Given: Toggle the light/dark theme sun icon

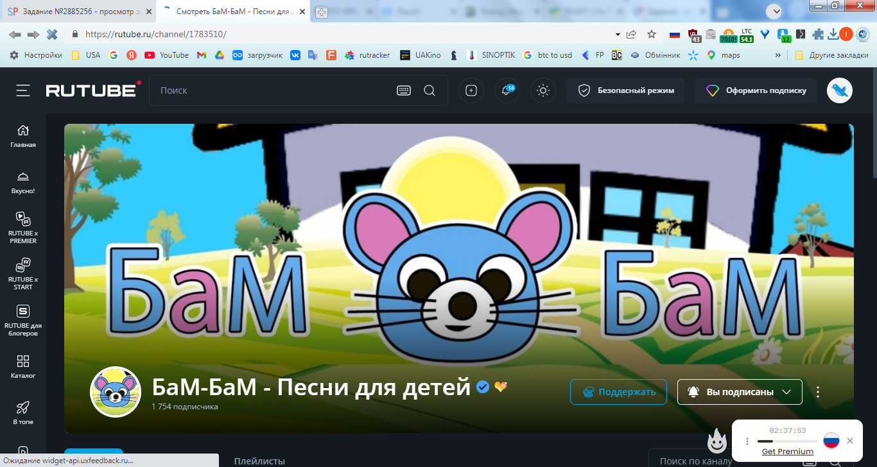Looking at the screenshot, I should coord(543,90).
